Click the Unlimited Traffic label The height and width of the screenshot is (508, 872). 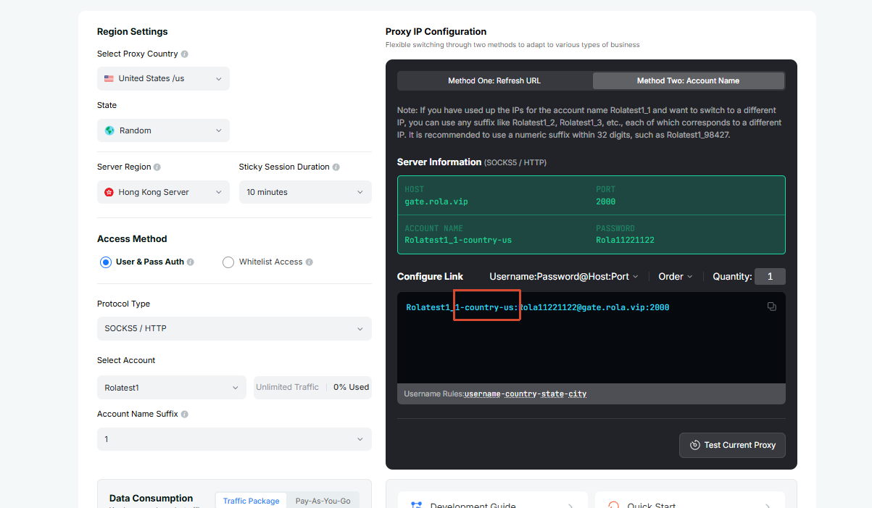pos(287,387)
